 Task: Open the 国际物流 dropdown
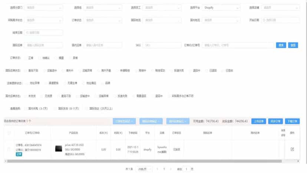(162, 20)
